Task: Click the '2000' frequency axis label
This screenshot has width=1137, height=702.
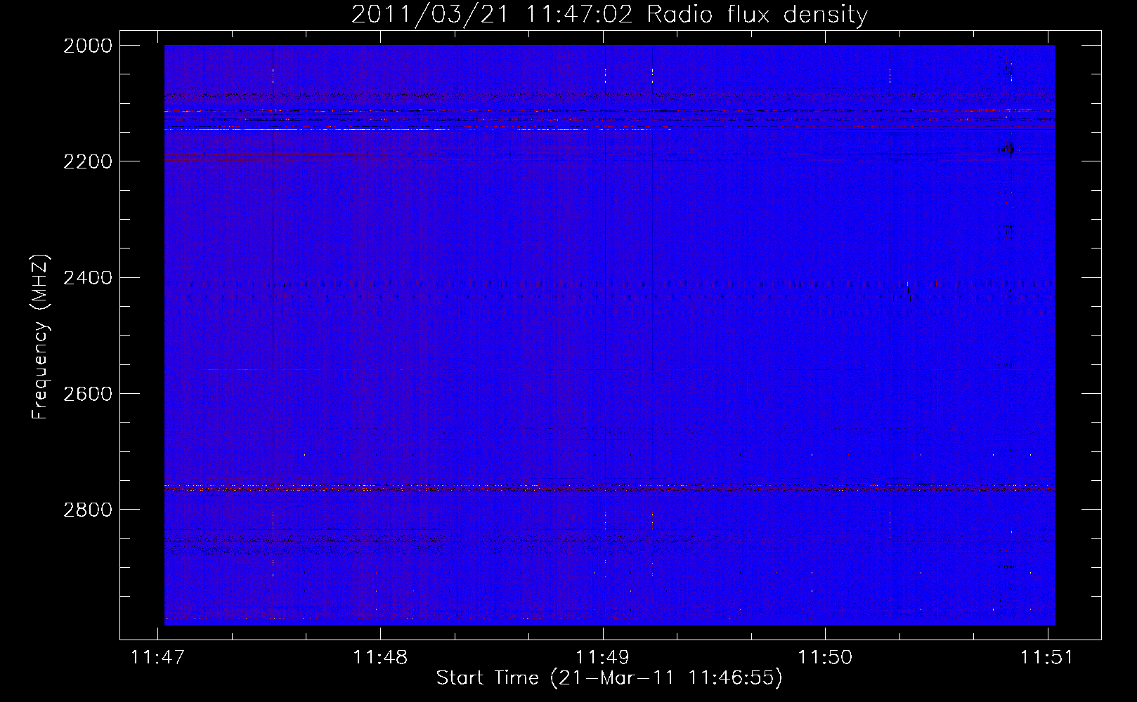Action: (88, 46)
